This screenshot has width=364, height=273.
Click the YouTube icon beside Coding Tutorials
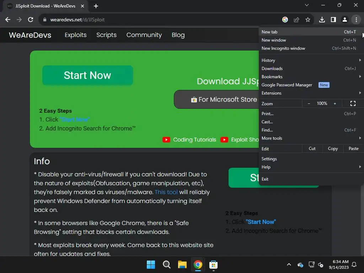tap(166, 140)
